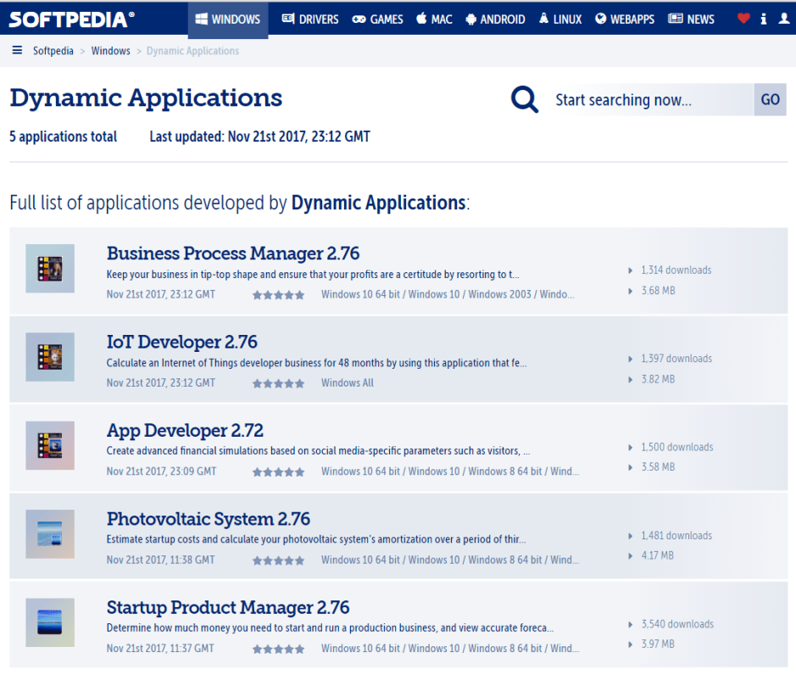
Task: Click the Startup Product Manager thumbnail
Action: click(x=50, y=622)
